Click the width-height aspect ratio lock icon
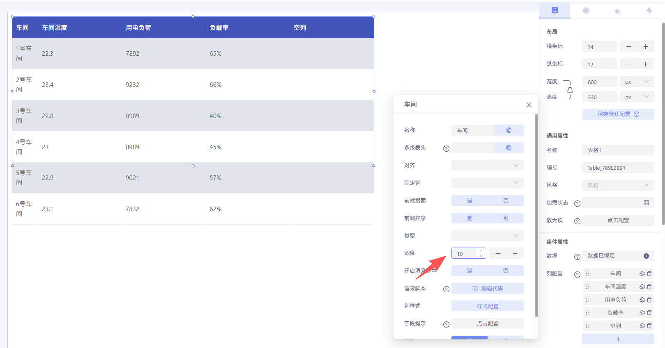665x348 pixels. pos(570,90)
